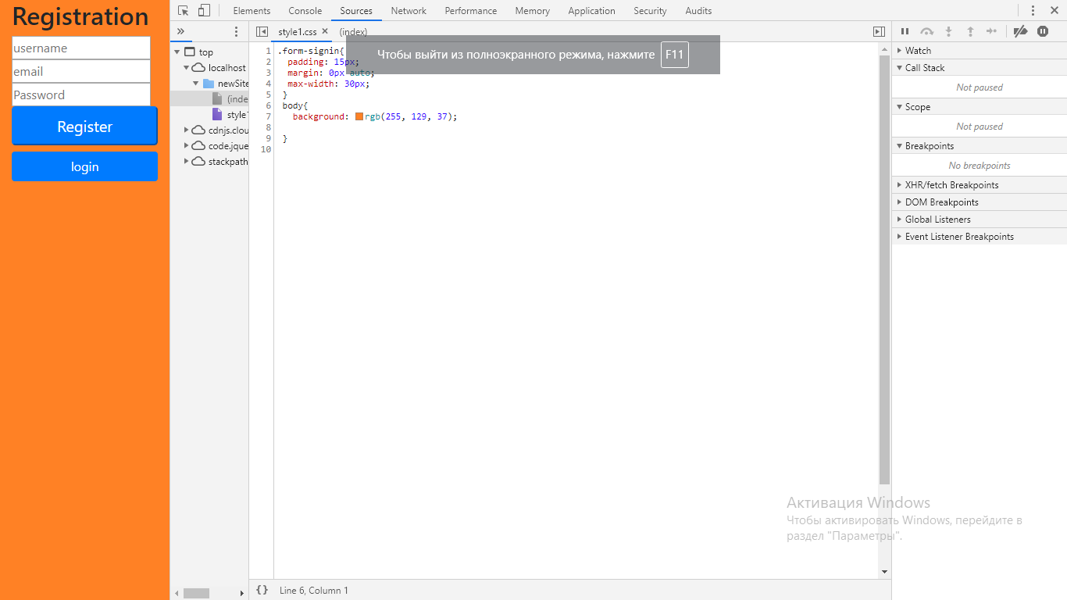Image resolution: width=1067 pixels, height=600 pixels.
Task: Click the Register button
Action: pyautogui.click(x=84, y=127)
